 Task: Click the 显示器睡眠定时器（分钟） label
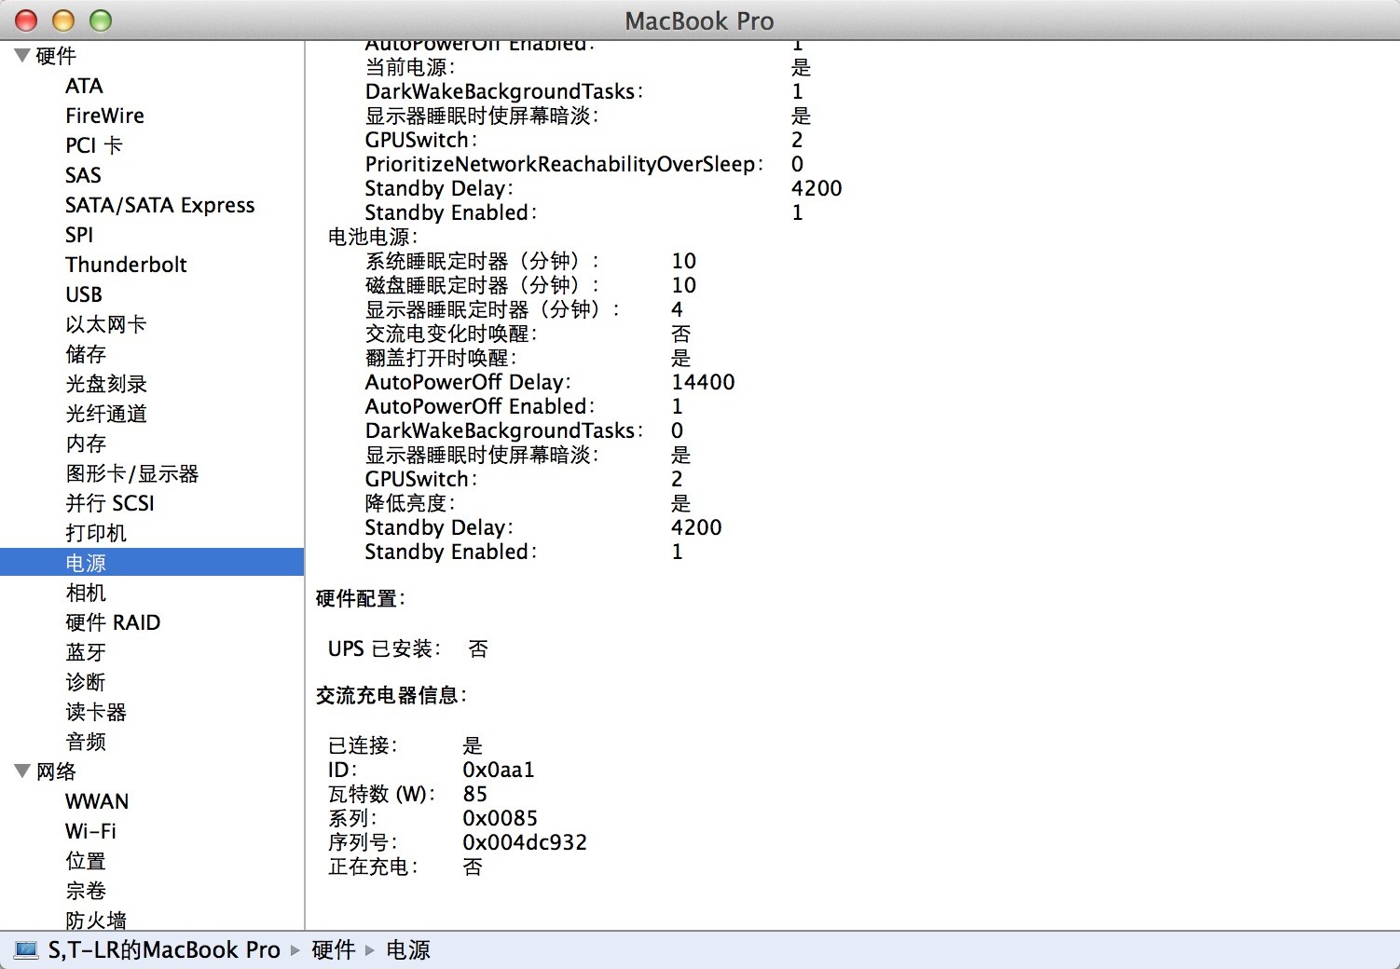click(492, 309)
